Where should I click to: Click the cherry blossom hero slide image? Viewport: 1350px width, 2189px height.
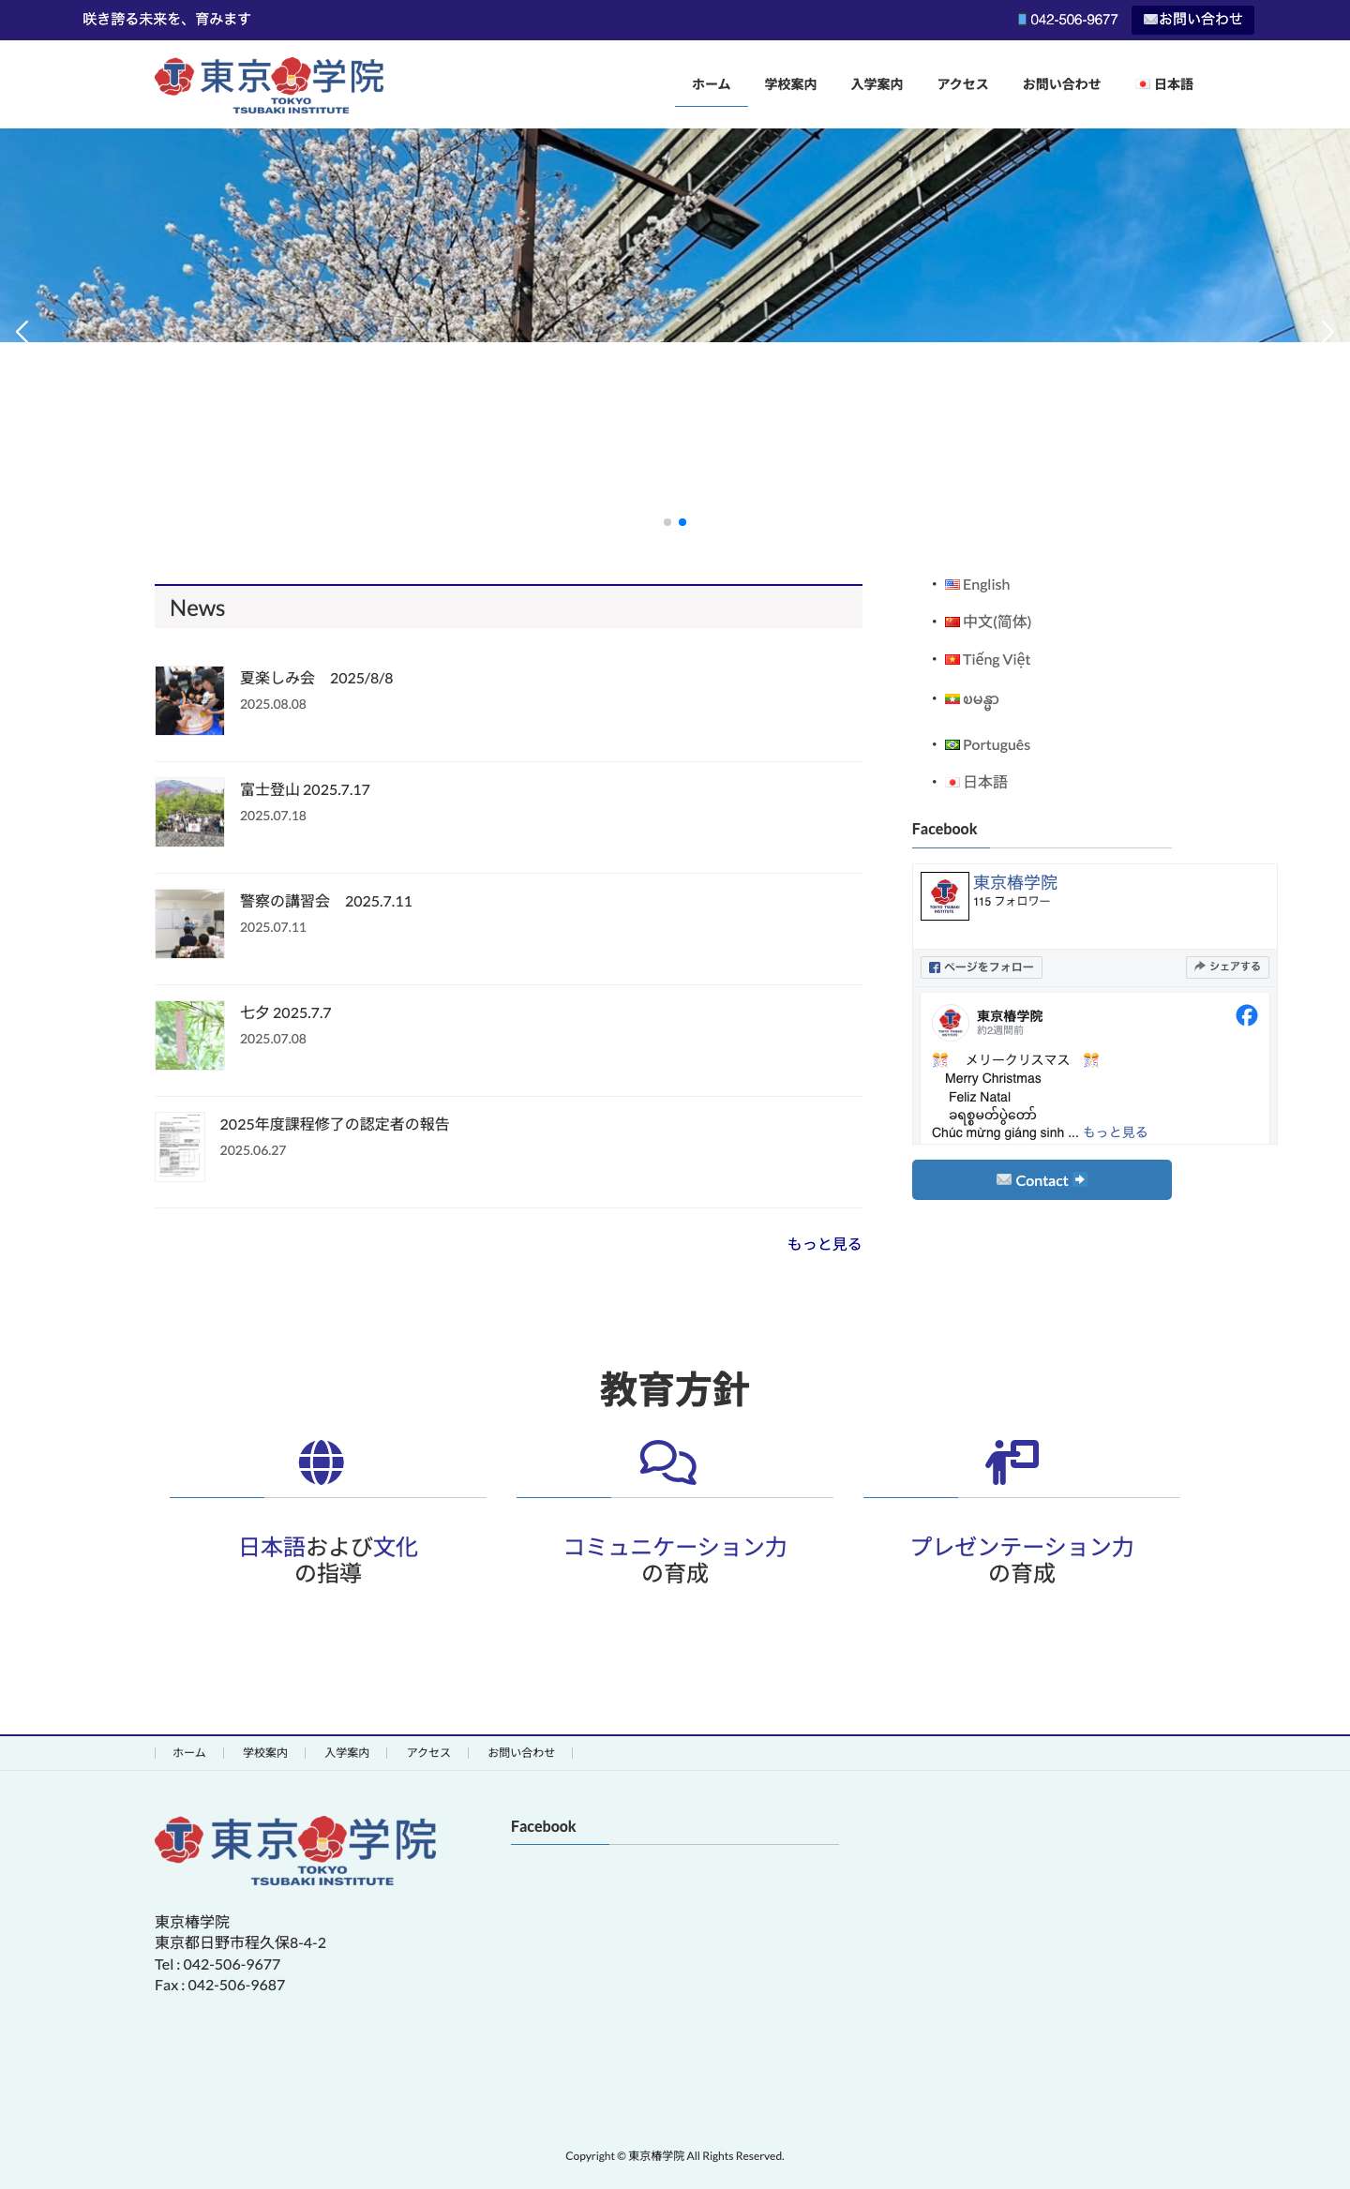(675, 235)
